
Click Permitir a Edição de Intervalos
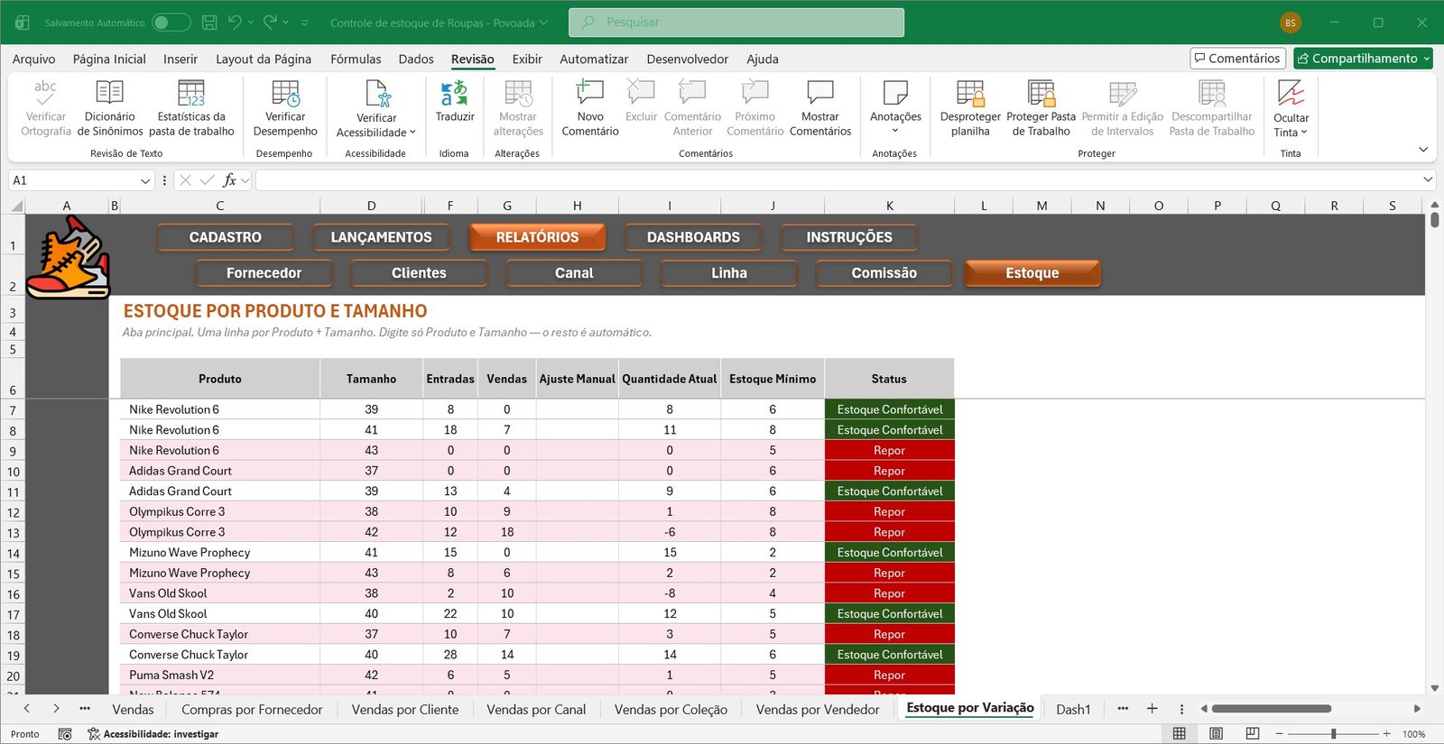click(1122, 108)
